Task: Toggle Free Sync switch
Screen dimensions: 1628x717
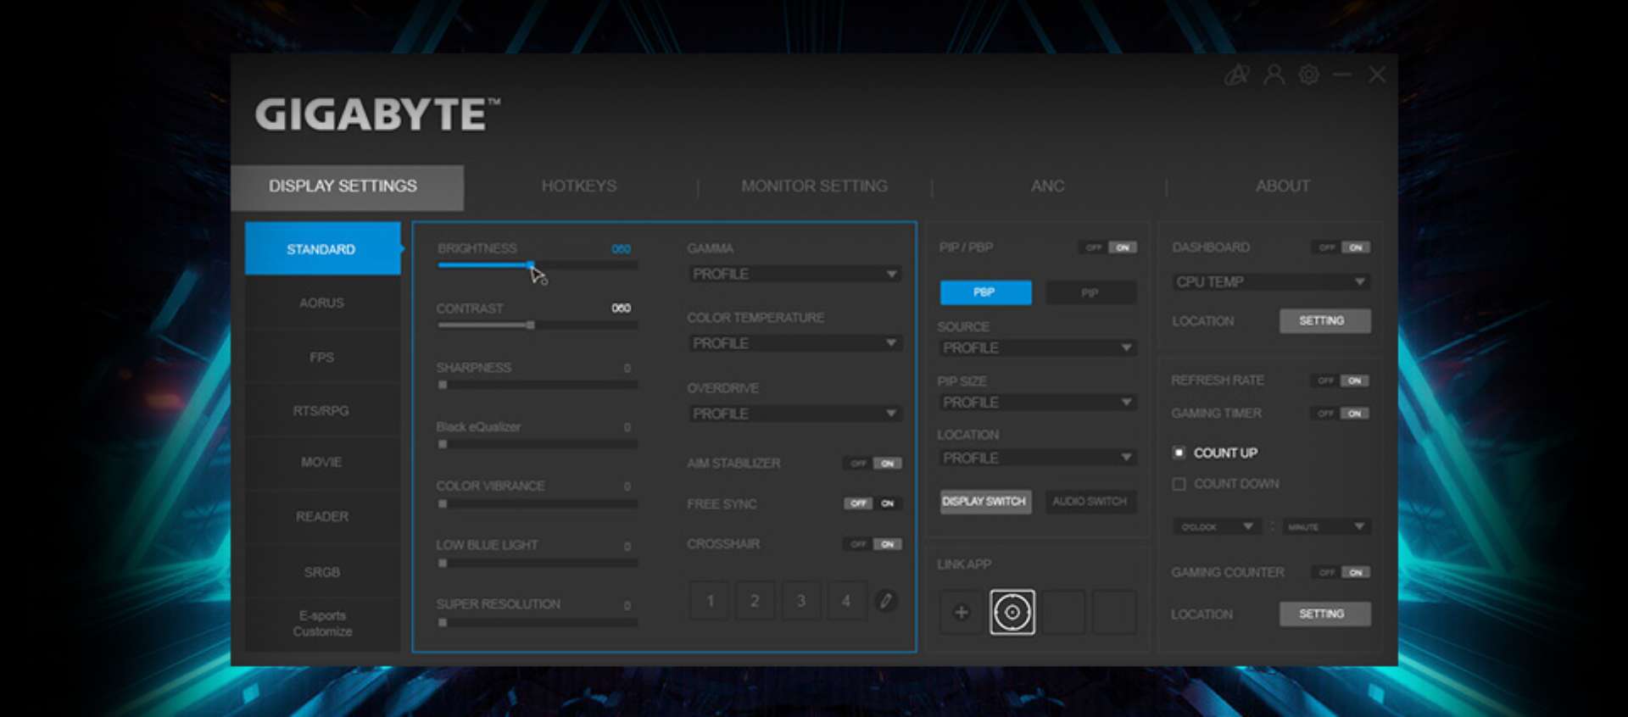Action: [x=873, y=503]
